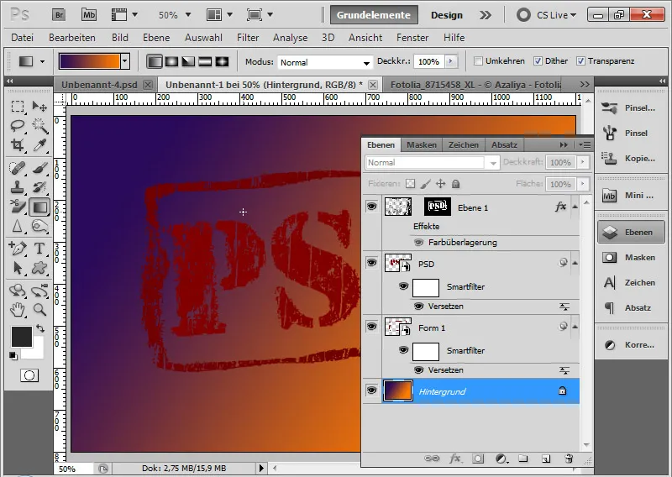
Task: Open the Auswahl menu
Action: pos(203,38)
